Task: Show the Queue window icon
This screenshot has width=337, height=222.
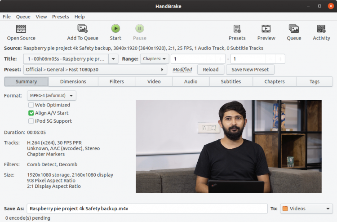Action: point(294,29)
